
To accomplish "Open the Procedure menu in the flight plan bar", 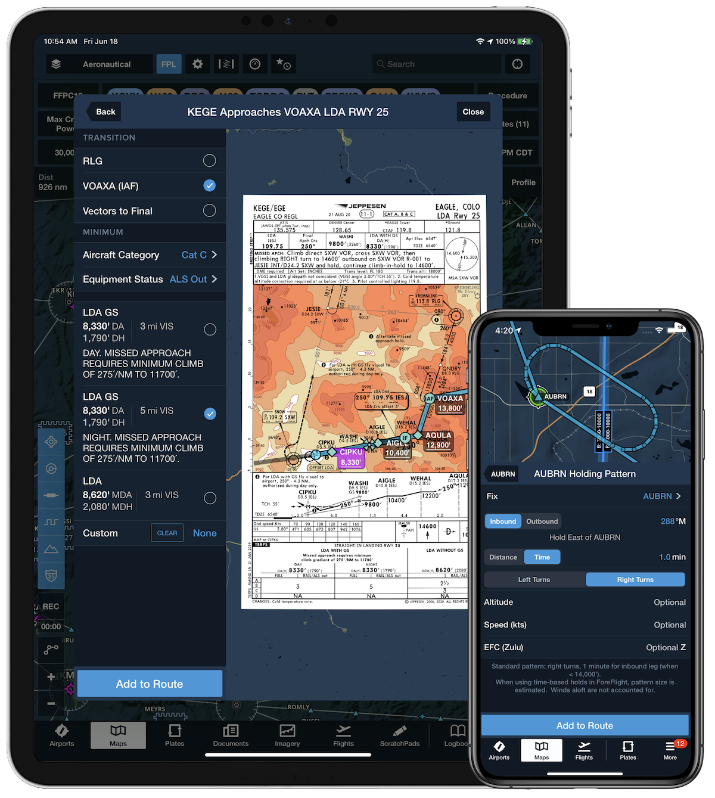I will point(508,95).
